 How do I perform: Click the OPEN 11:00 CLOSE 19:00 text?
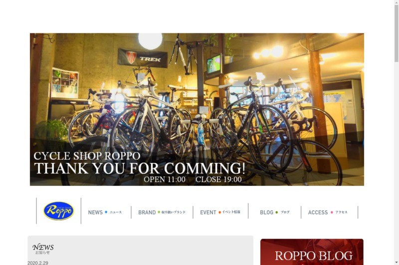193,179
